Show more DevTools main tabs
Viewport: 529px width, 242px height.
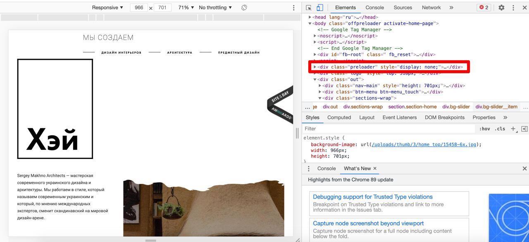pos(451,7)
